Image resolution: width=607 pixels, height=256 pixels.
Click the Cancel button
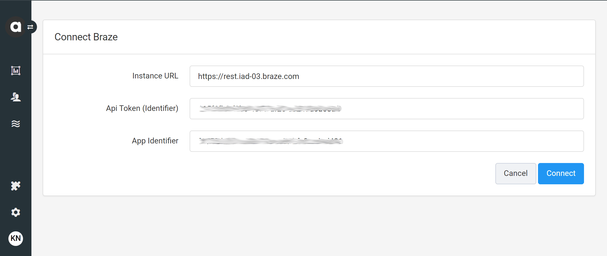pos(516,173)
